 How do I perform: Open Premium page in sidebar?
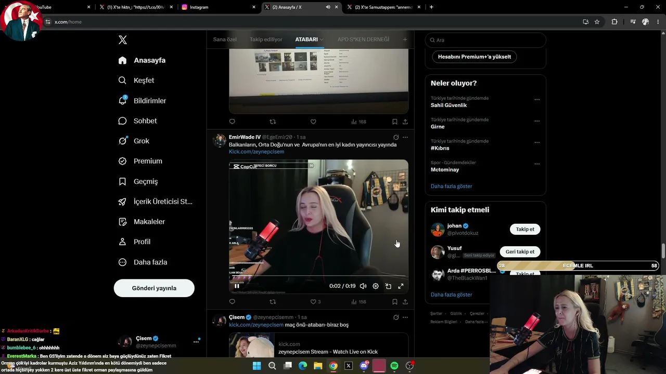tap(140, 161)
